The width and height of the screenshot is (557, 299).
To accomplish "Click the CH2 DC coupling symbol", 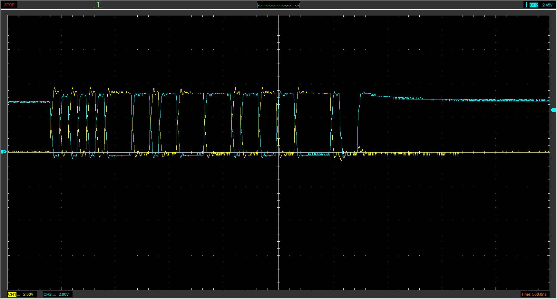I will [54, 294].
